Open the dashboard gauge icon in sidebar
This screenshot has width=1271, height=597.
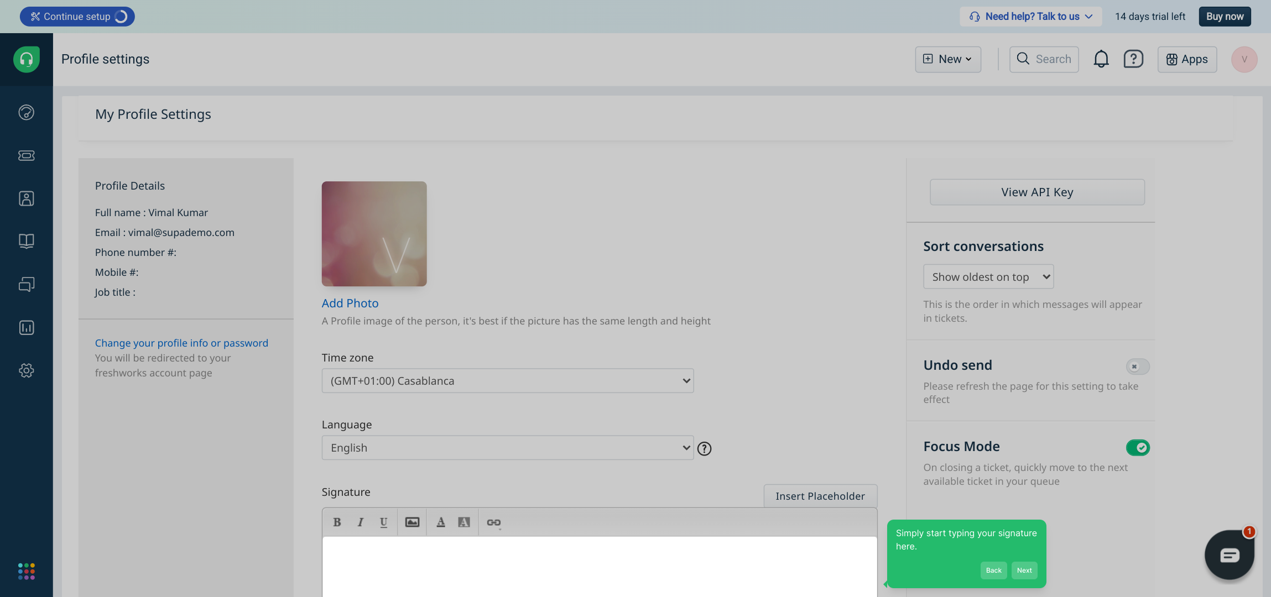[x=26, y=112]
